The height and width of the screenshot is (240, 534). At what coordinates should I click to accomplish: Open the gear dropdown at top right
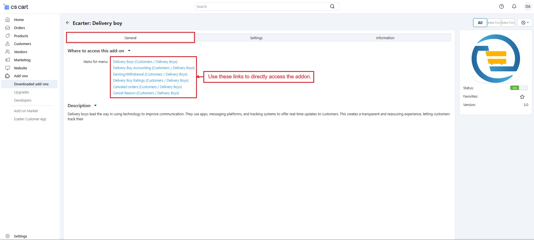pyautogui.click(x=525, y=23)
